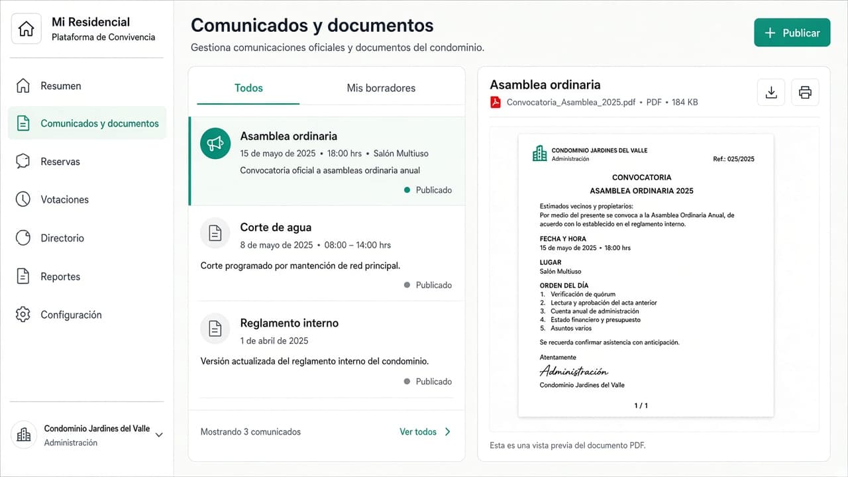Click the Mi Residencial home logo icon
Image resolution: width=848 pixels, height=477 pixels.
[x=26, y=30]
